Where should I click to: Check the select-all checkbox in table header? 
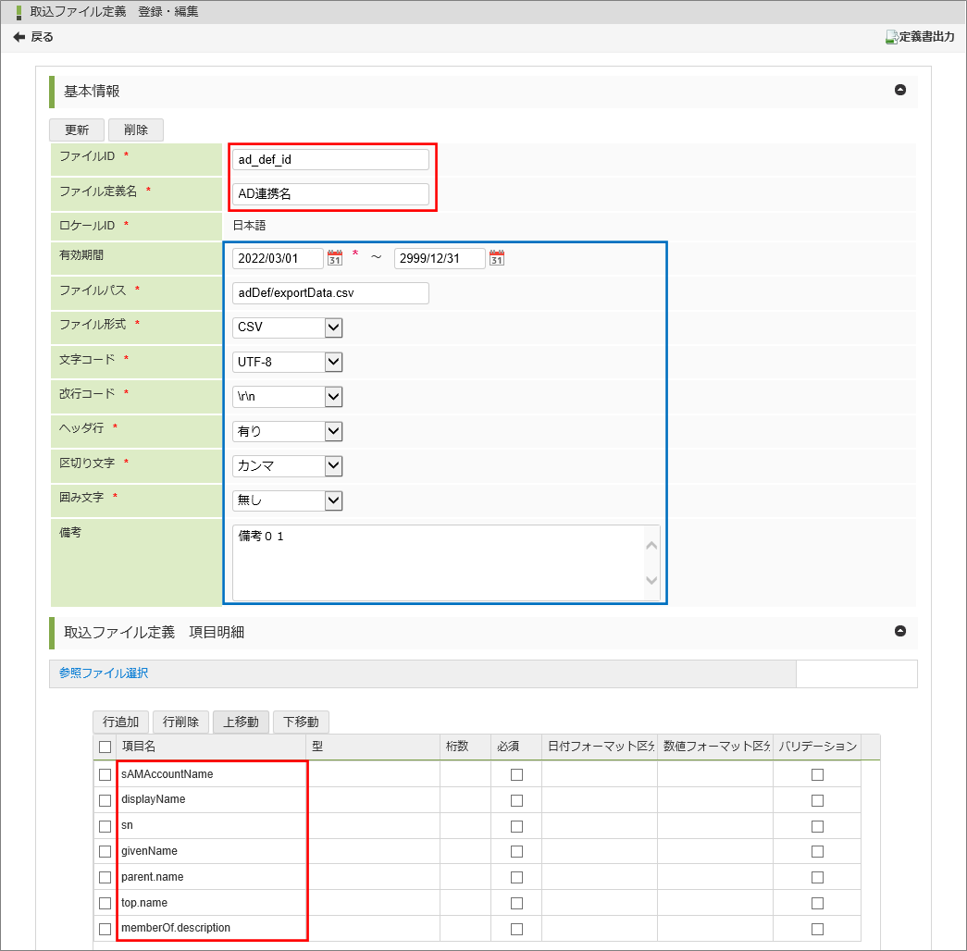coord(105,747)
